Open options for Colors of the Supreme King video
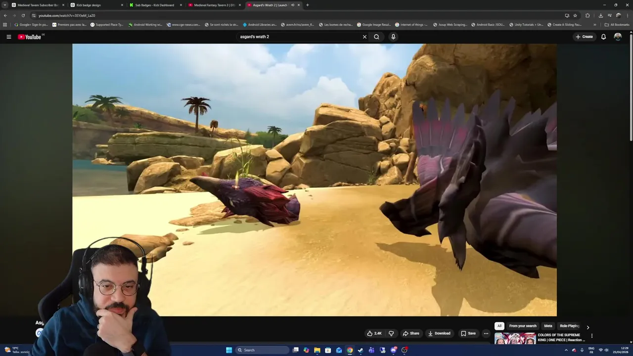This screenshot has height=356, width=633. coord(591,336)
